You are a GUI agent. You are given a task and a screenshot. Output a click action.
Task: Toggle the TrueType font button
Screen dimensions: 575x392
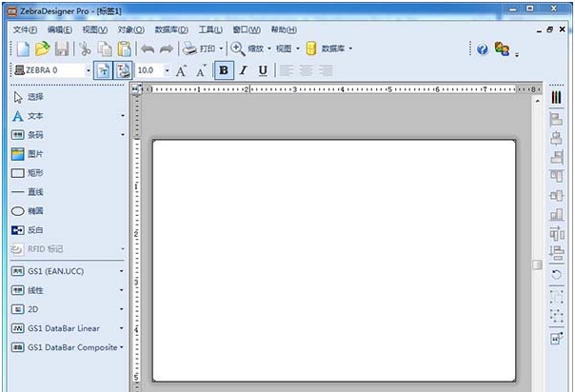coord(104,70)
